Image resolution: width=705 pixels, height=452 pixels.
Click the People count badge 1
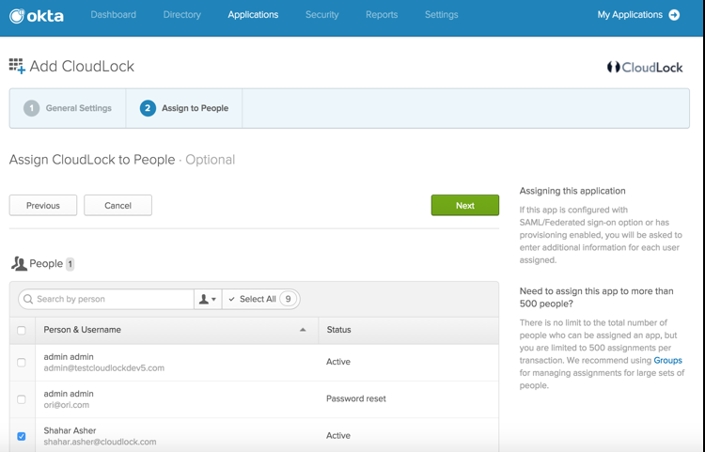pos(70,264)
